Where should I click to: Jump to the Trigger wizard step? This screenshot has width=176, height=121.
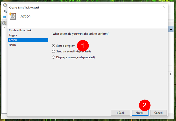coord(13,35)
